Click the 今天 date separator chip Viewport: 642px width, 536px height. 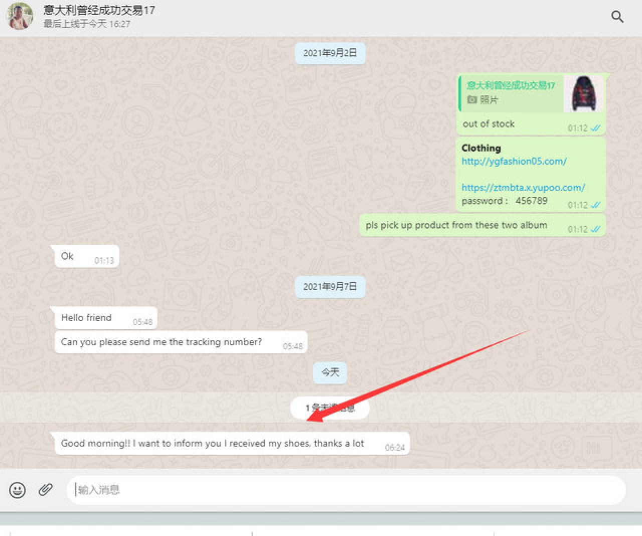(330, 372)
